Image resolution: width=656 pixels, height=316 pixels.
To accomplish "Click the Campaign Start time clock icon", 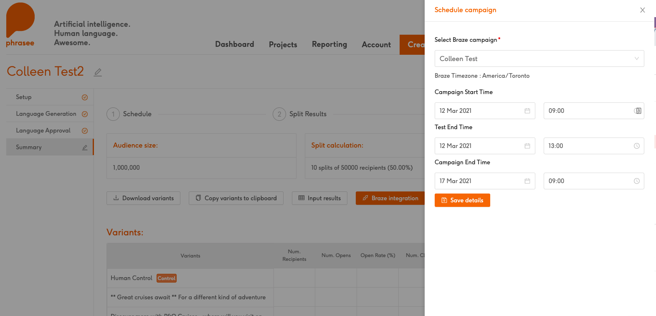I will pos(638,111).
